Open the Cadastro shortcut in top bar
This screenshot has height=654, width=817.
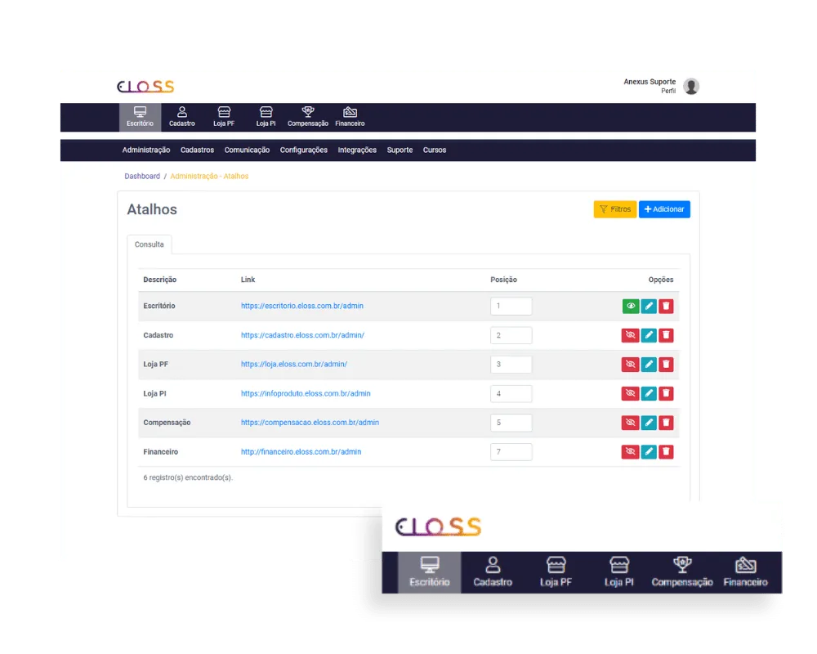tap(182, 117)
